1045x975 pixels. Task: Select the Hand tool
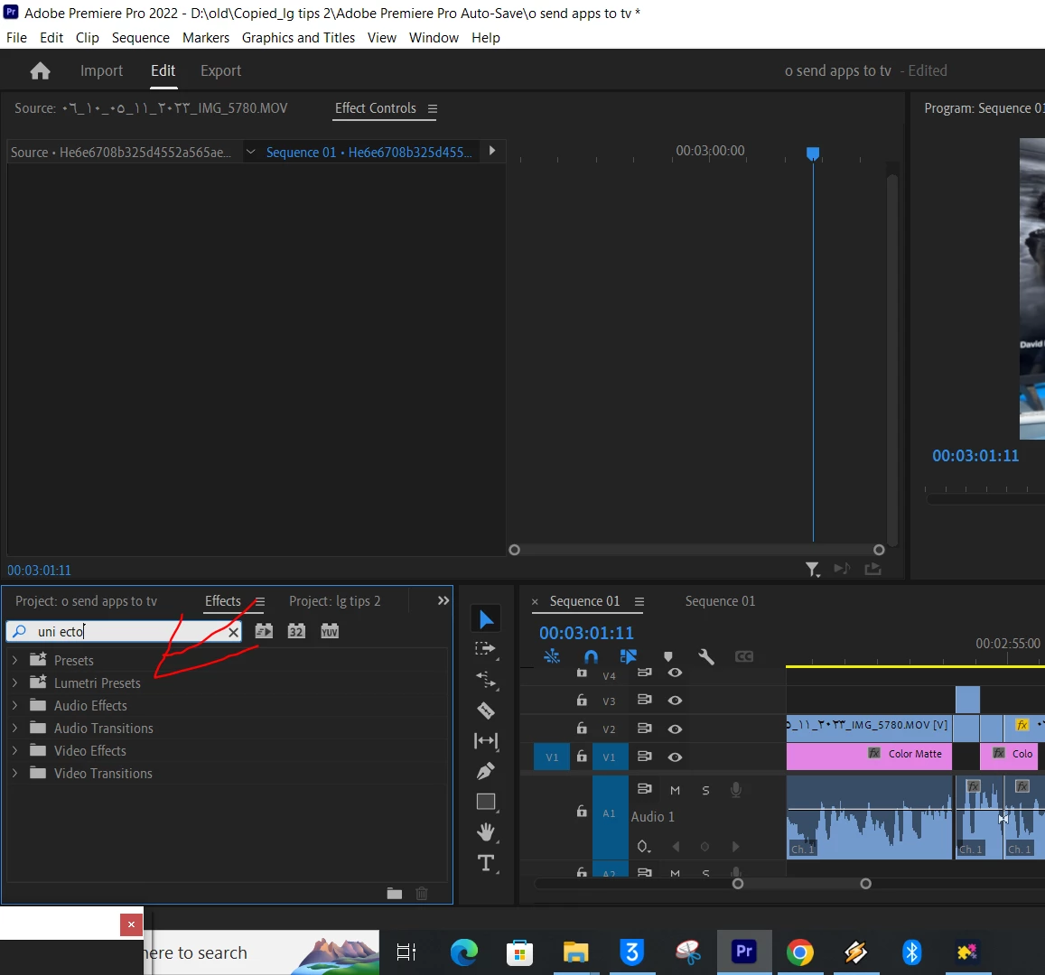486,831
